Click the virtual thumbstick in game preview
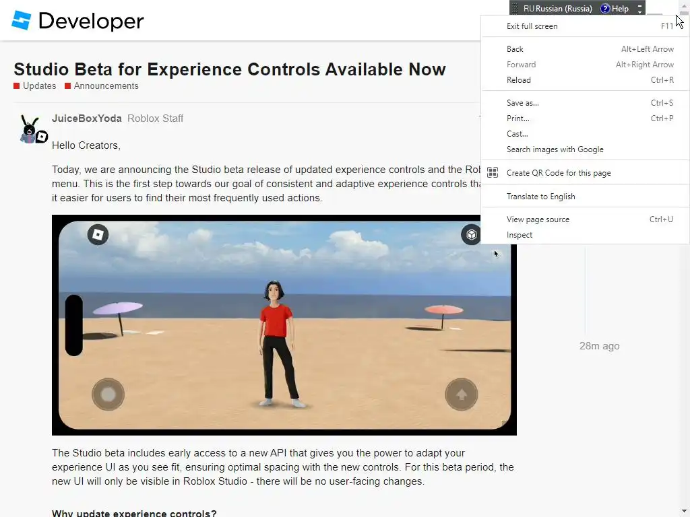690x517 pixels. 108,394
